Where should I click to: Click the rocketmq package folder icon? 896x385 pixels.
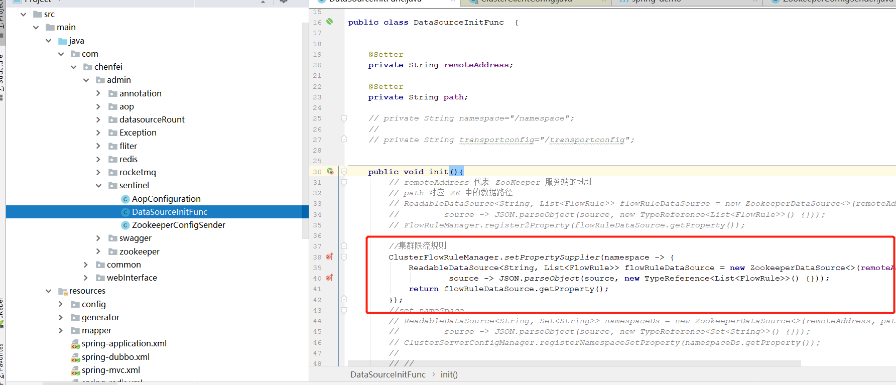[x=113, y=173]
